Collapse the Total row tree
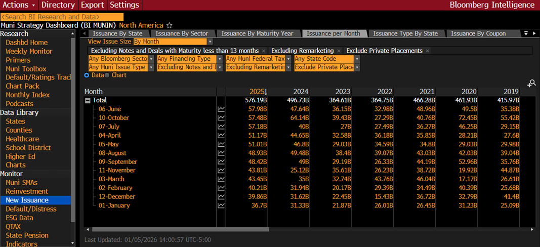The height and width of the screenshot is (247, 540). pos(88,100)
